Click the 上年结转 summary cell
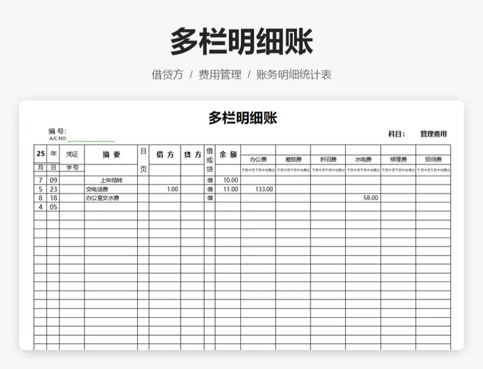The width and height of the screenshot is (483, 369). [x=111, y=180]
